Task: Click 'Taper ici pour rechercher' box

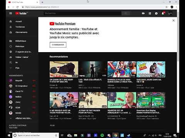Action: point(35,135)
